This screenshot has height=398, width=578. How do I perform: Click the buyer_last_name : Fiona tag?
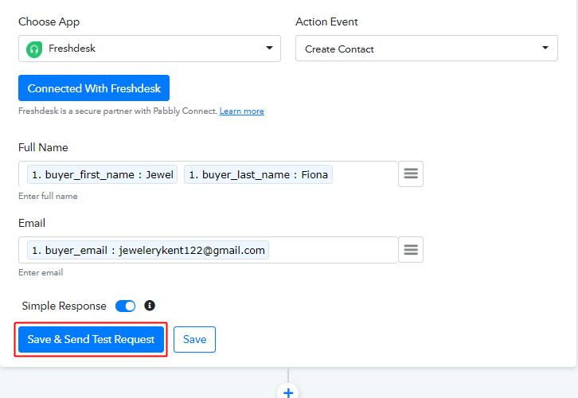click(x=258, y=174)
